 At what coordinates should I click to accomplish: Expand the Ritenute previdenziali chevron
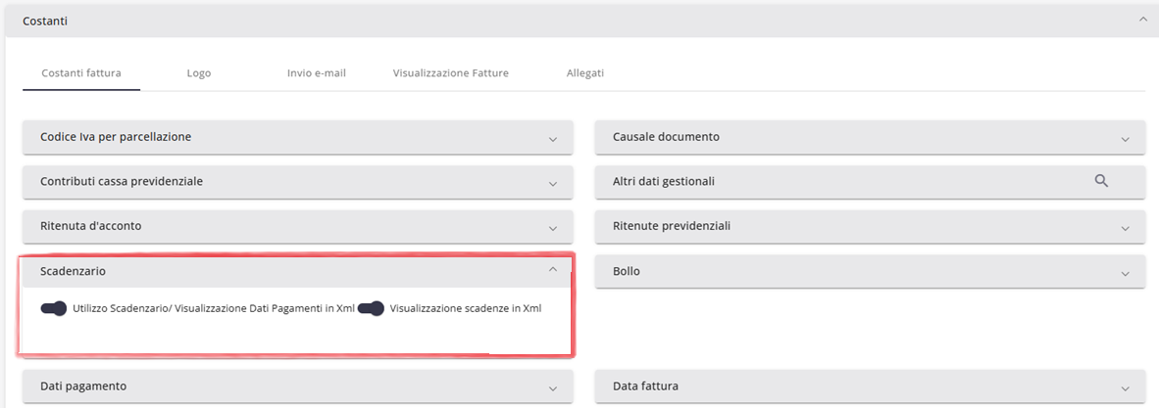click(x=1126, y=227)
